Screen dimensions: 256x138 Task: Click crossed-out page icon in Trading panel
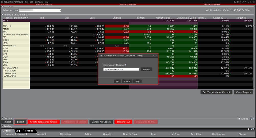tap(249, 129)
